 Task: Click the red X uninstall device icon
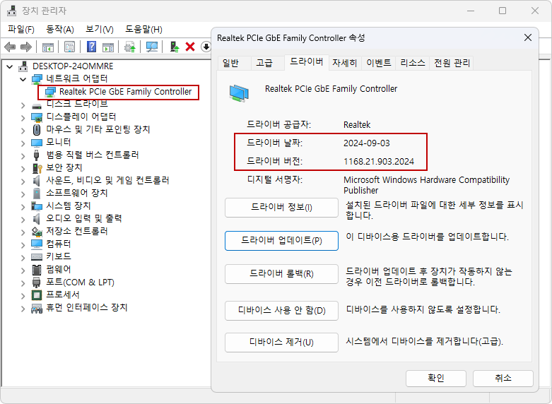pos(190,47)
